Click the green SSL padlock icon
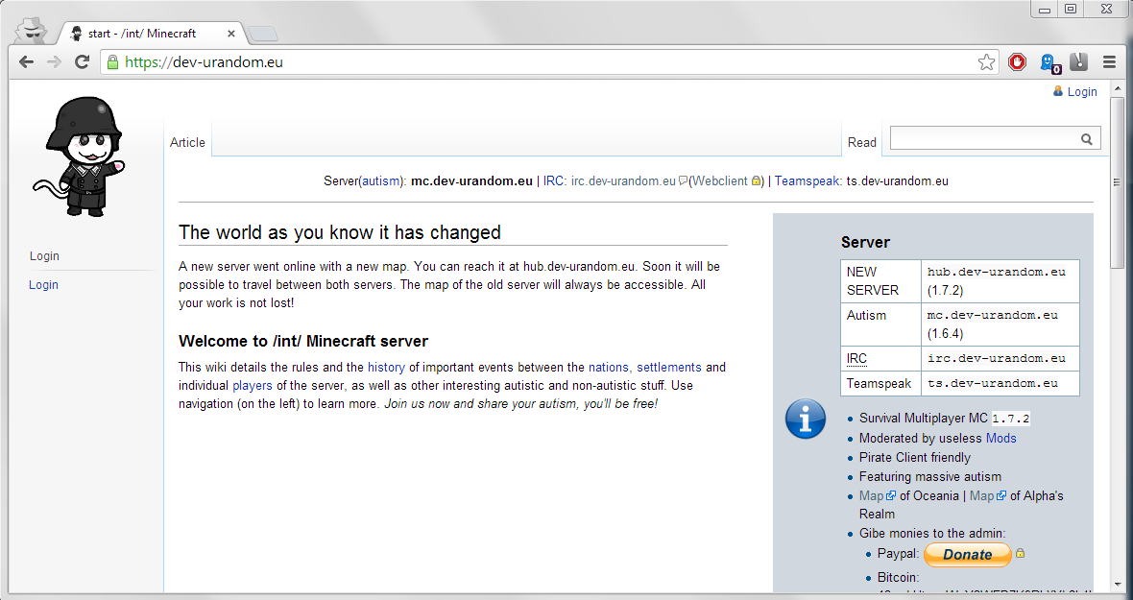The height and width of the screenshot is (600, 1133). (112, 62)
